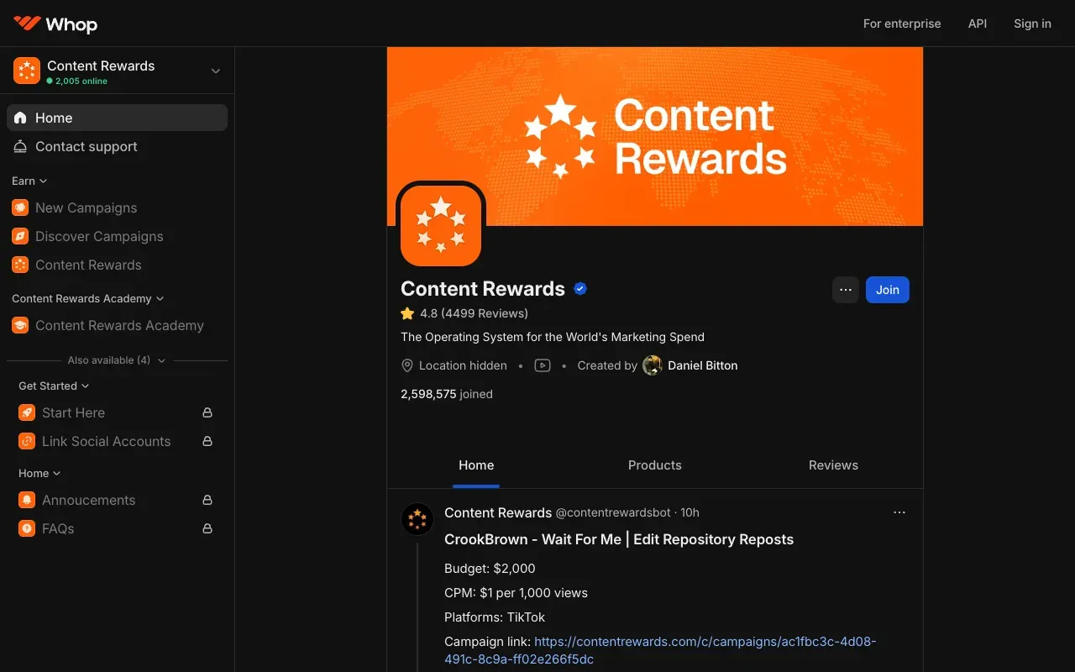Click the lock icon on the Start Here row
1075x672 pixels.
(x=207, y=412)
